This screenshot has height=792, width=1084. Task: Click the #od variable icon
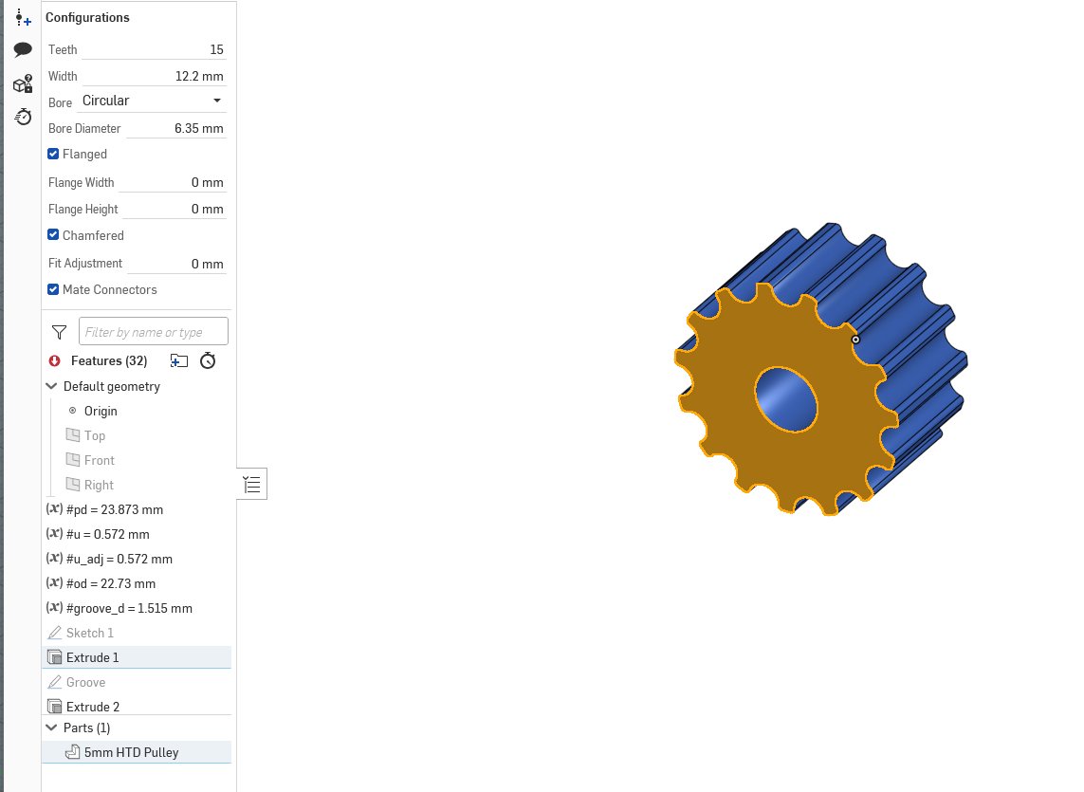tap(55, 583)
